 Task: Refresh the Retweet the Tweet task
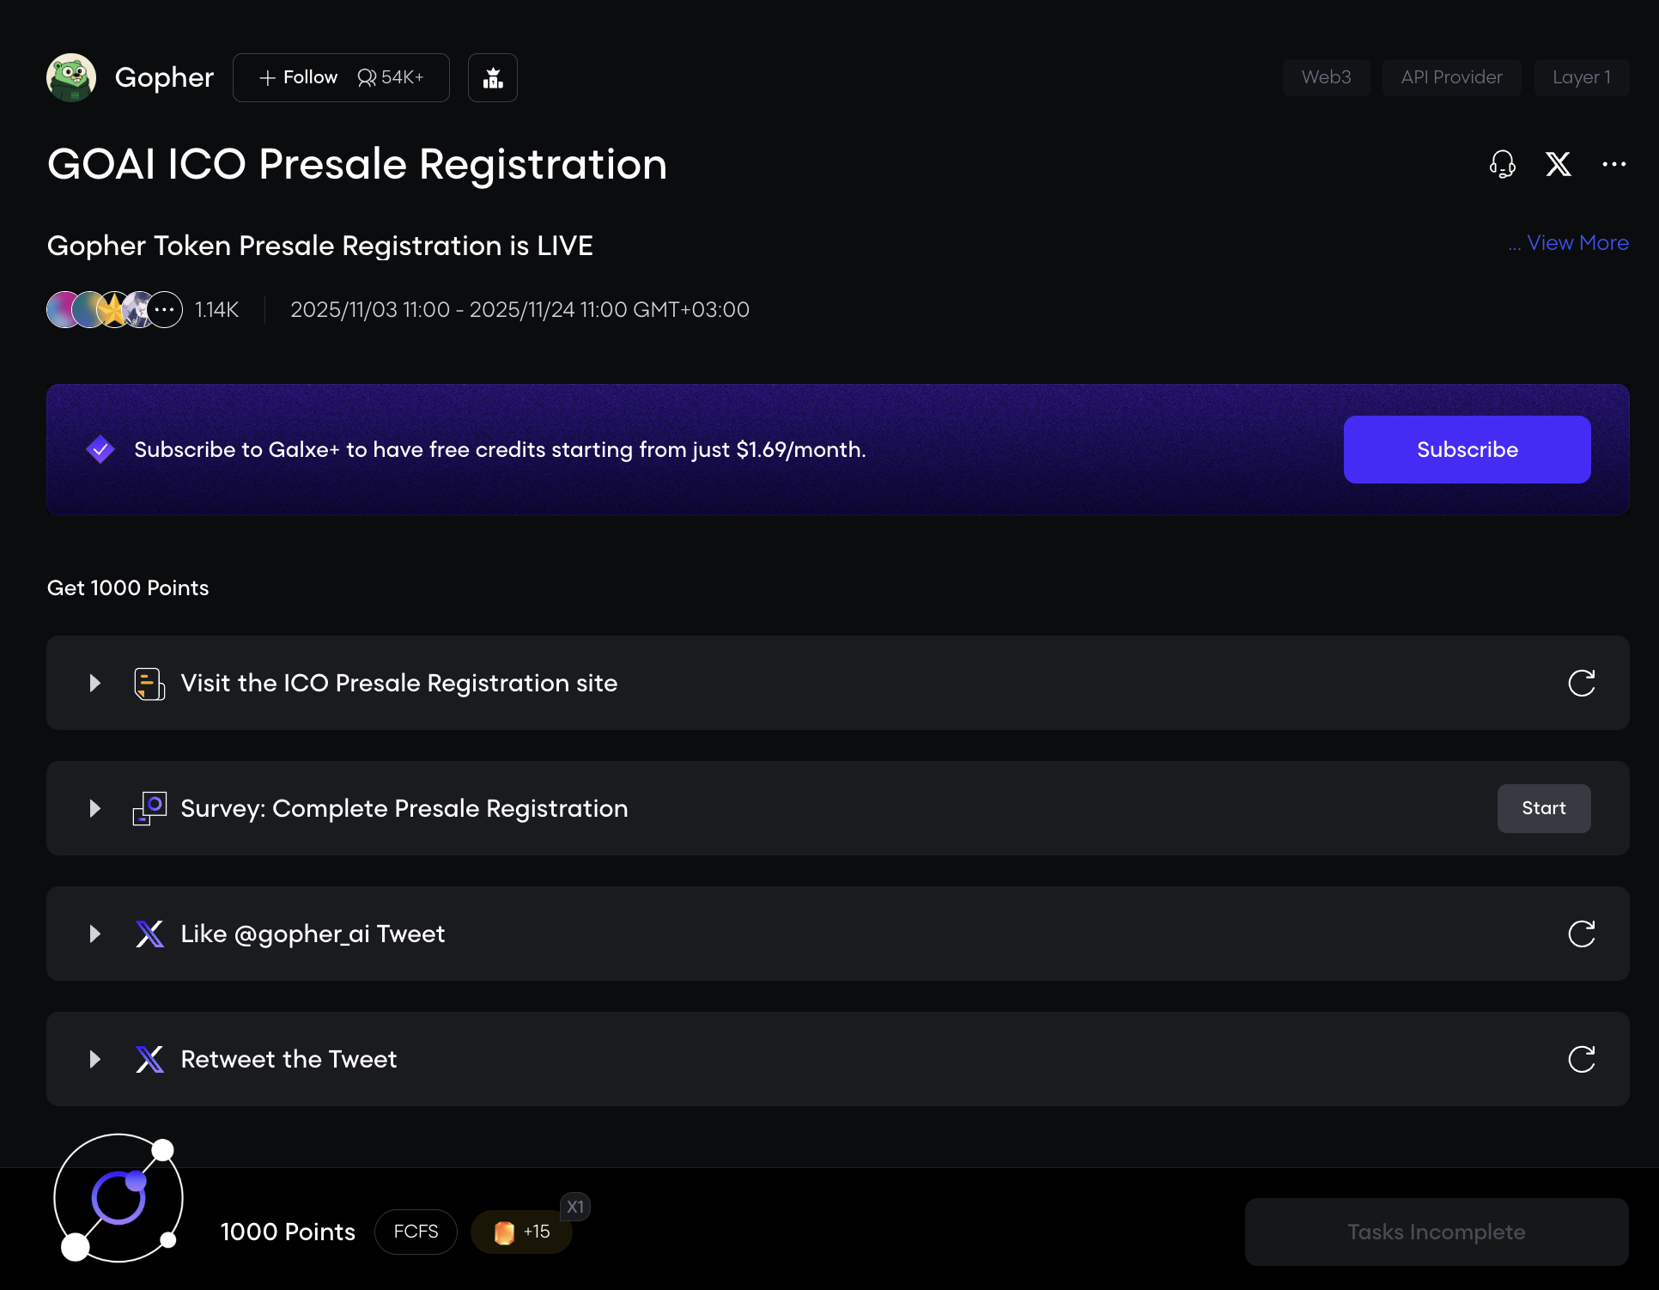[1581, 1059]
